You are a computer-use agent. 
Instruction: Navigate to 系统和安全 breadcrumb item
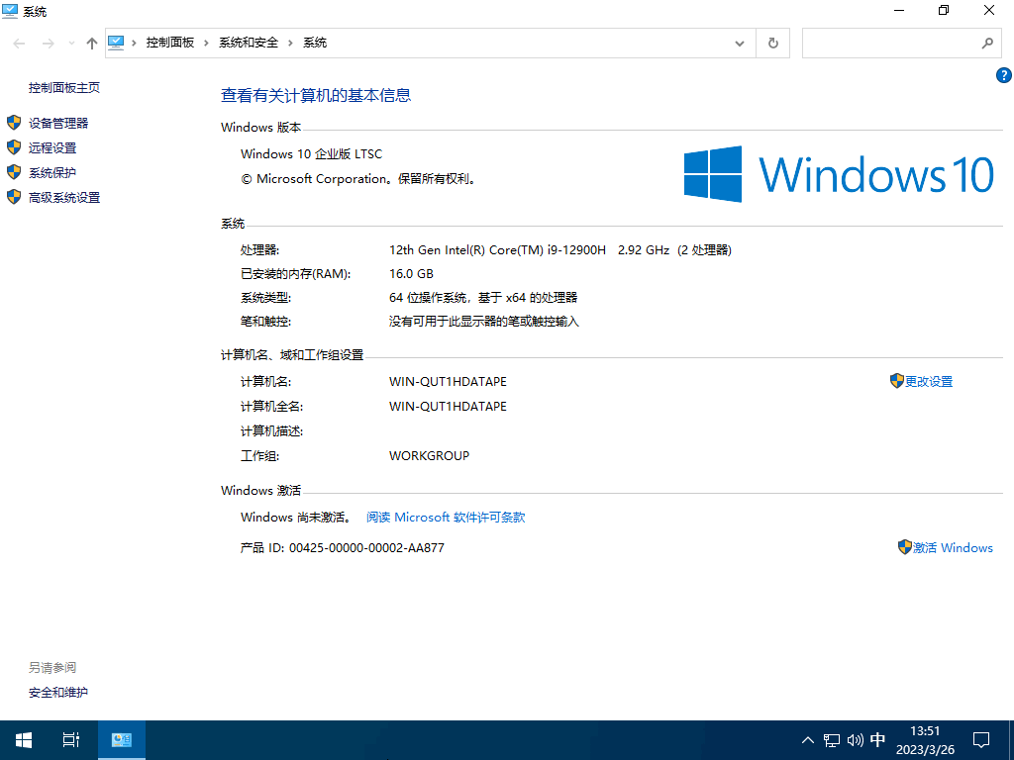pos(249,43)
